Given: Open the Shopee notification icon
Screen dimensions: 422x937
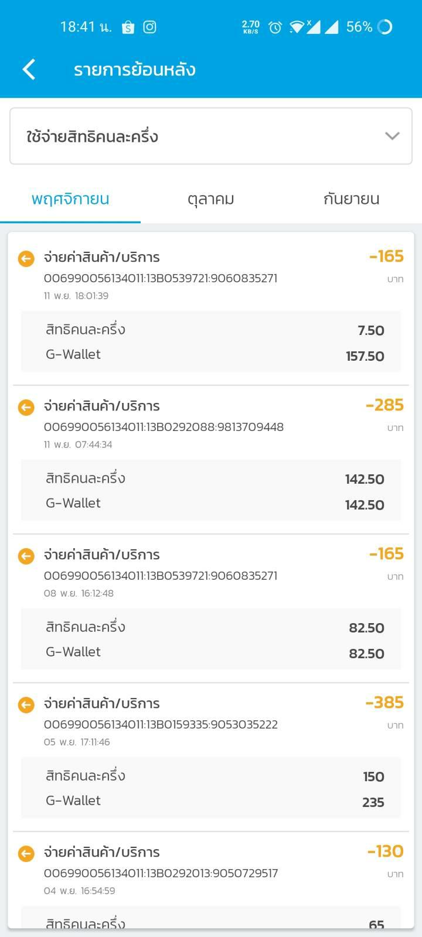Looking at the screenshot, I should pos(128,27).
